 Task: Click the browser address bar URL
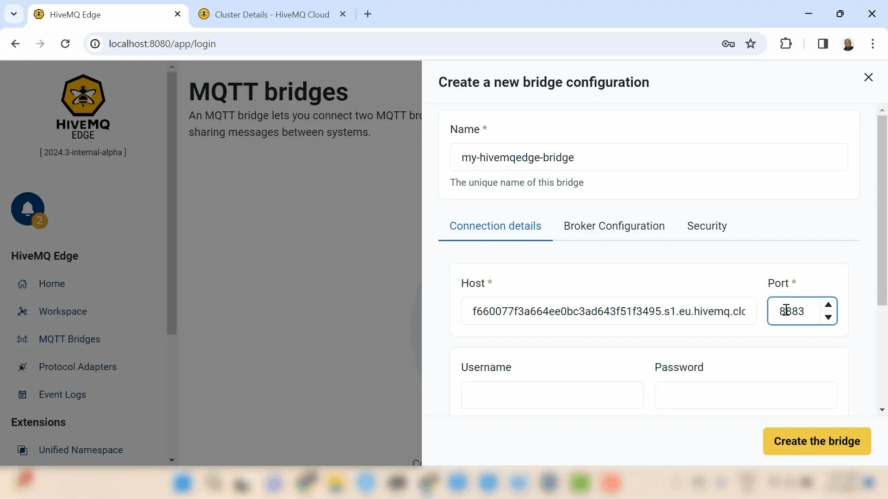pos(162,44)
